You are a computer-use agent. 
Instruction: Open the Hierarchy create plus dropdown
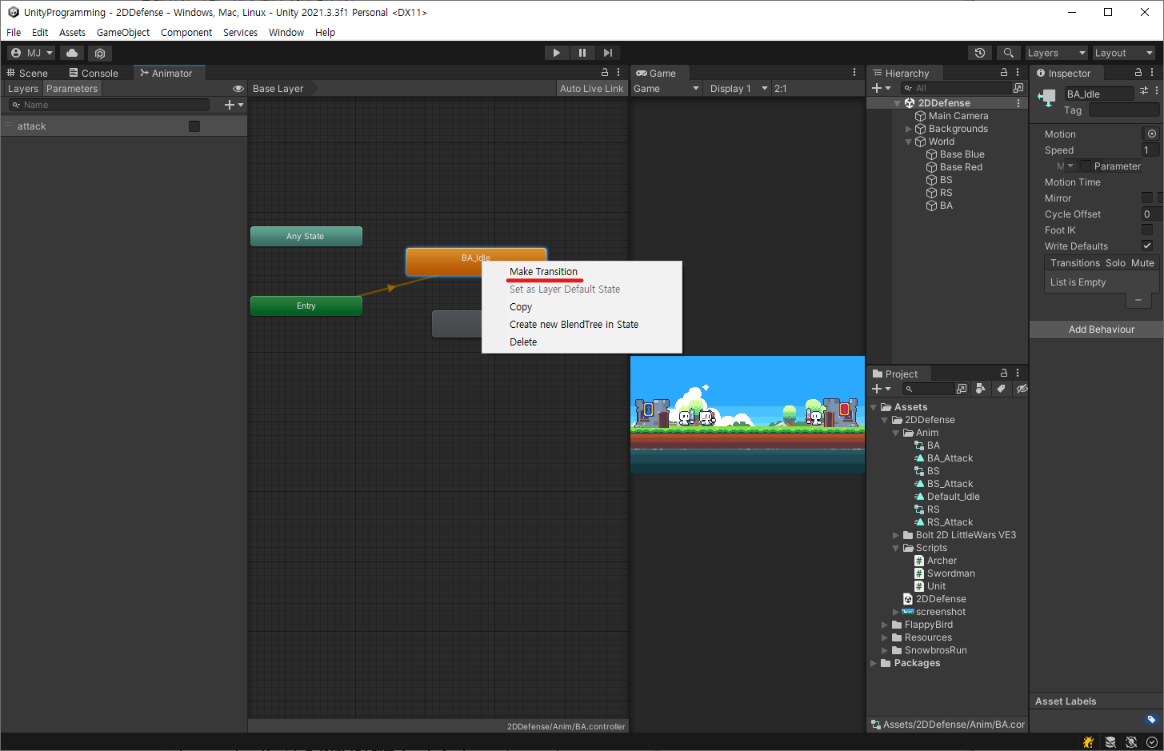click(881, 88)
